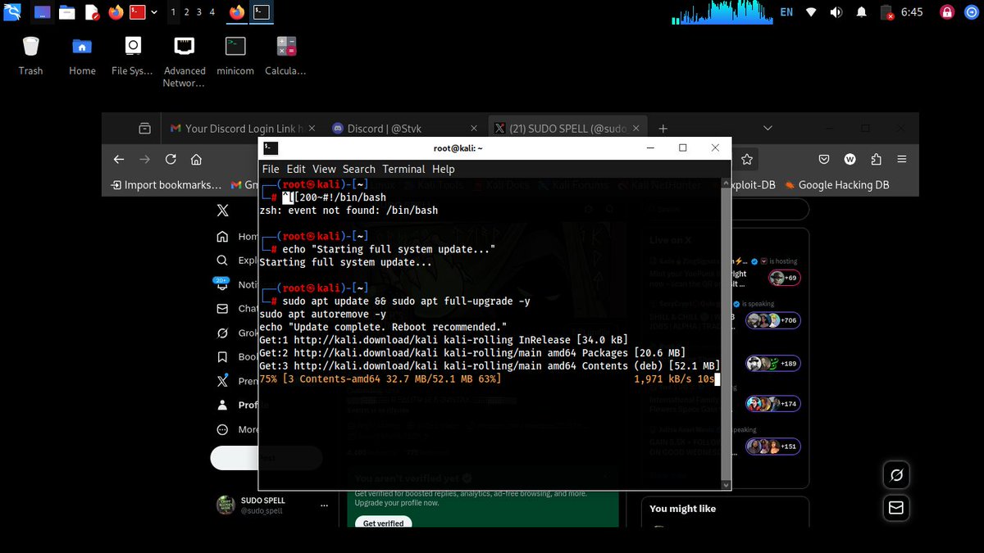Screen dimensions: 984x553
Task: Open X Messages via the envelope icon
Action: (x=896, y=508)
